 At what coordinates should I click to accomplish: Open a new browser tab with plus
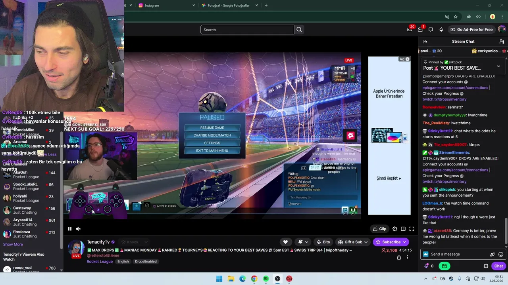[x=266, y=6]
